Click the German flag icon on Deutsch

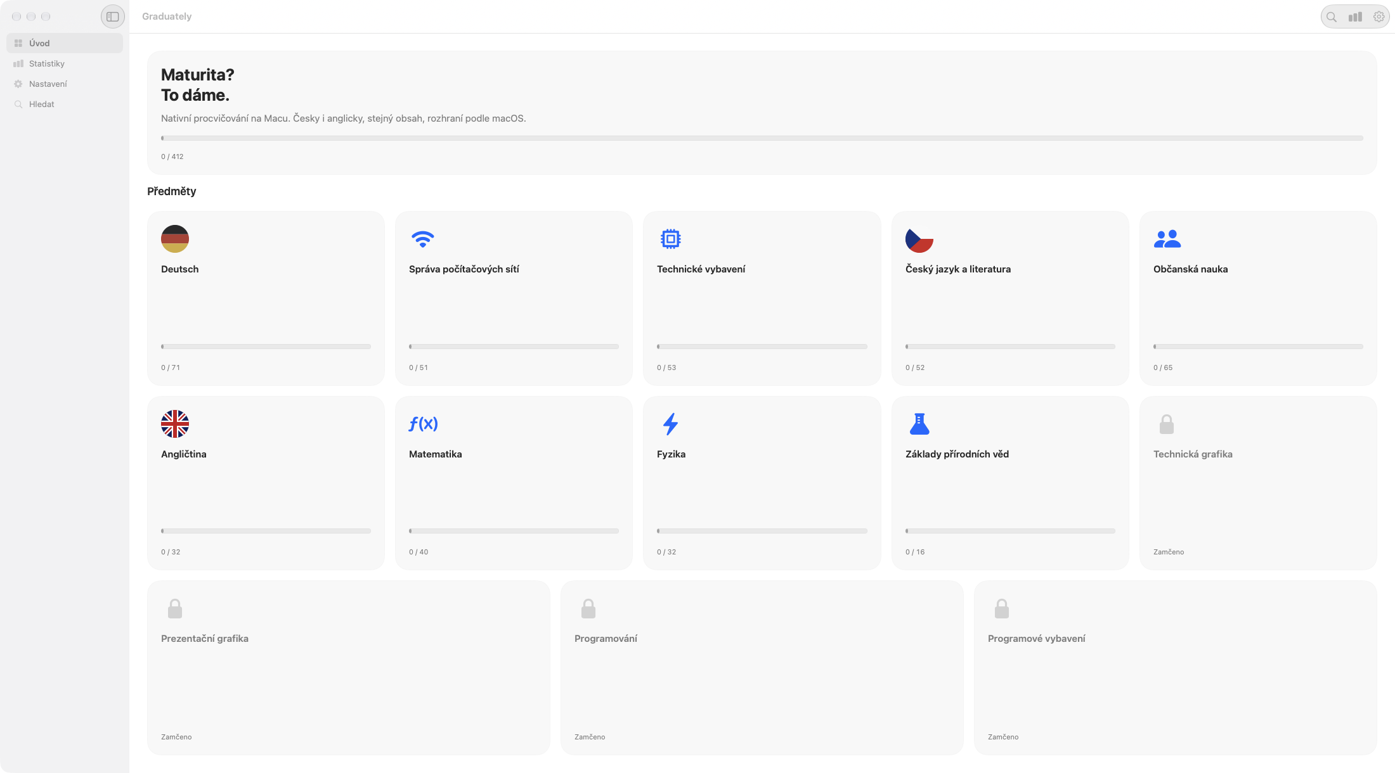click(x=175, y=239)
